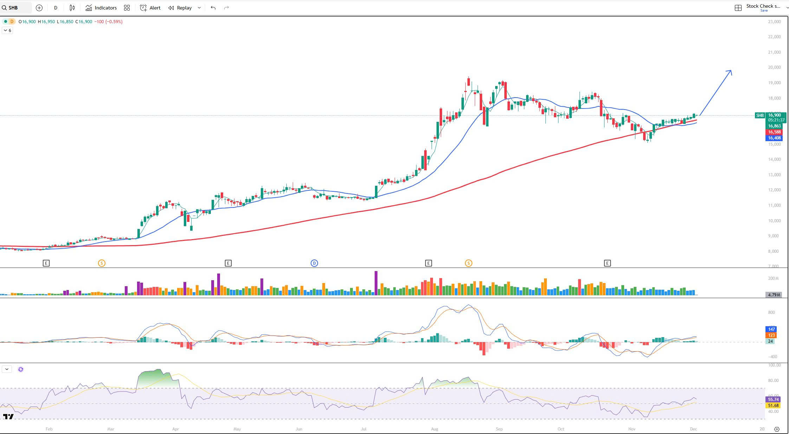Click the blue dividend D marker
This screenshot has width=789, height=434.
[314, 263]
